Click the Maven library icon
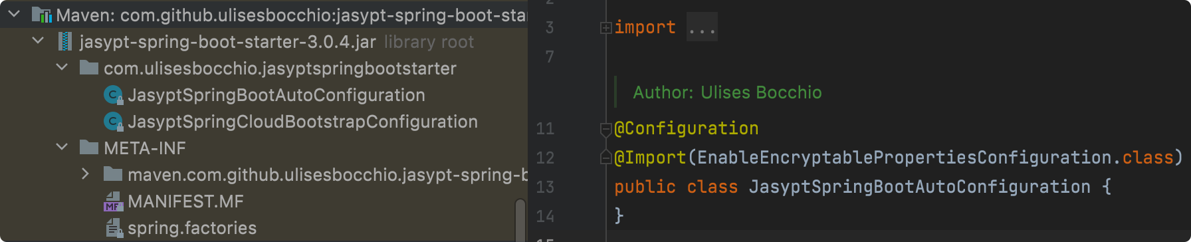 tap(42, 15)
